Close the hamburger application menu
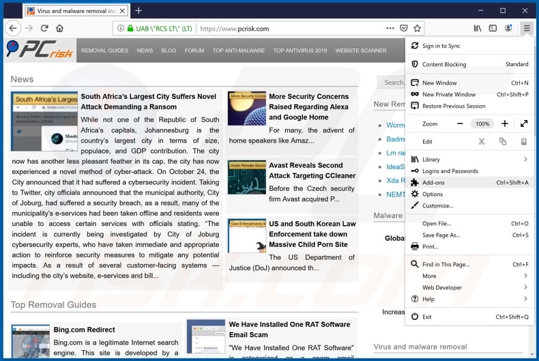 (x=527, y=29)
